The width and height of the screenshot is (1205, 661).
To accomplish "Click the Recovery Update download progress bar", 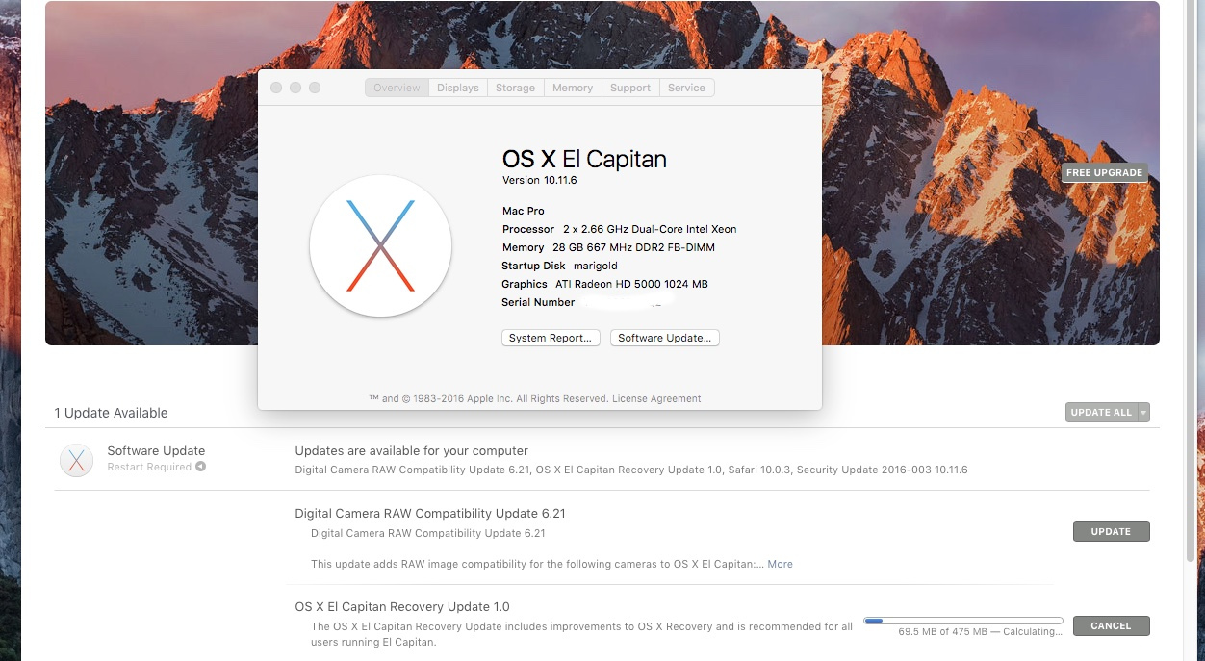I will tap(963, 621).
